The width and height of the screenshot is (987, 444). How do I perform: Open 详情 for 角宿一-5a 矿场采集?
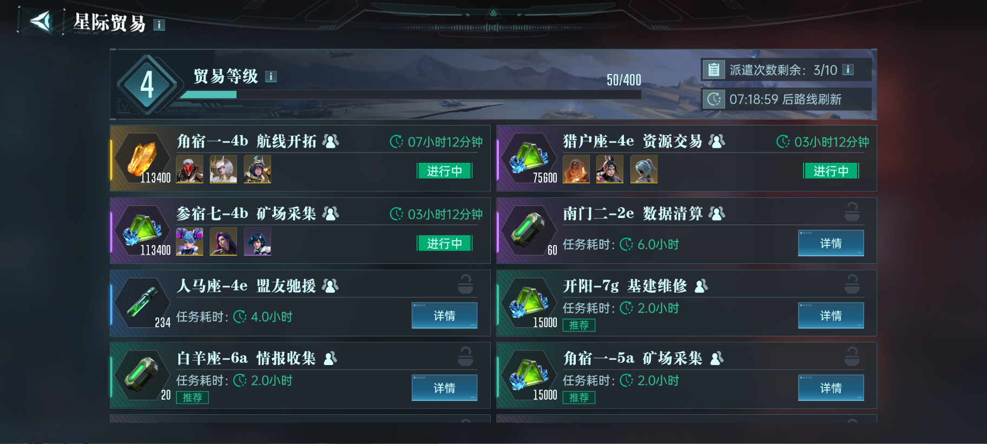pos(831,388)
